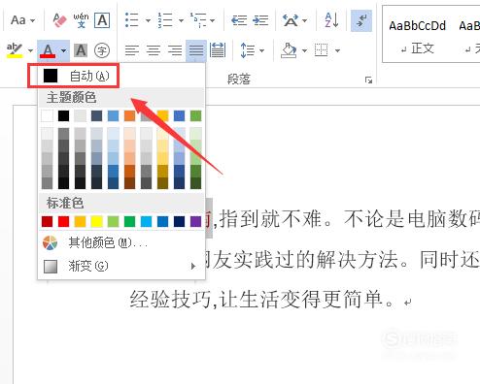Expand the highlight color dropdown arrow
The image size is (480, 384).
click(30, 50)
